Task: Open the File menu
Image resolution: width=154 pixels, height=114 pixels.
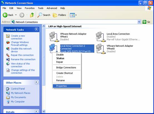Action: click(x=4, y=8)
